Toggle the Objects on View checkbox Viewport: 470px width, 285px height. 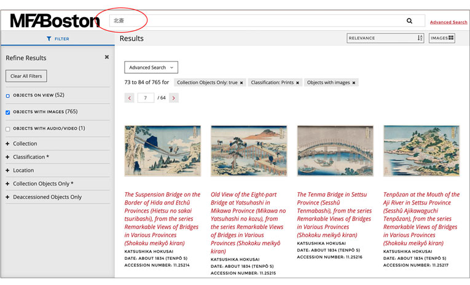(8, 96)
